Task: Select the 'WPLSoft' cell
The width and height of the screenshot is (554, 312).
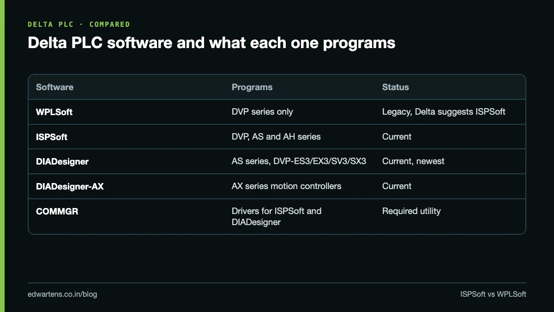Action: 54,112
